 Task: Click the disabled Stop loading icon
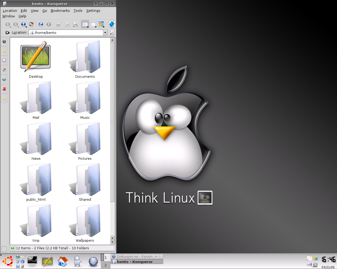coord(49,24)
